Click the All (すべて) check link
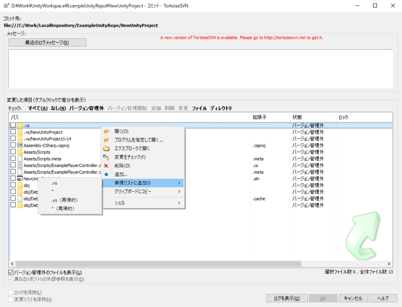Screen dimensions: 402x307 pos(38,108)
